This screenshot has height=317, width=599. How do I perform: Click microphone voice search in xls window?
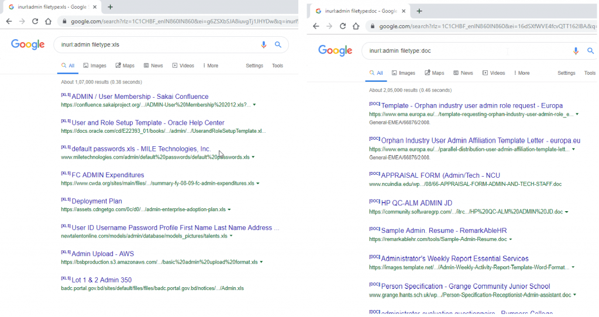pyautogui.click(x=264, y=44)
